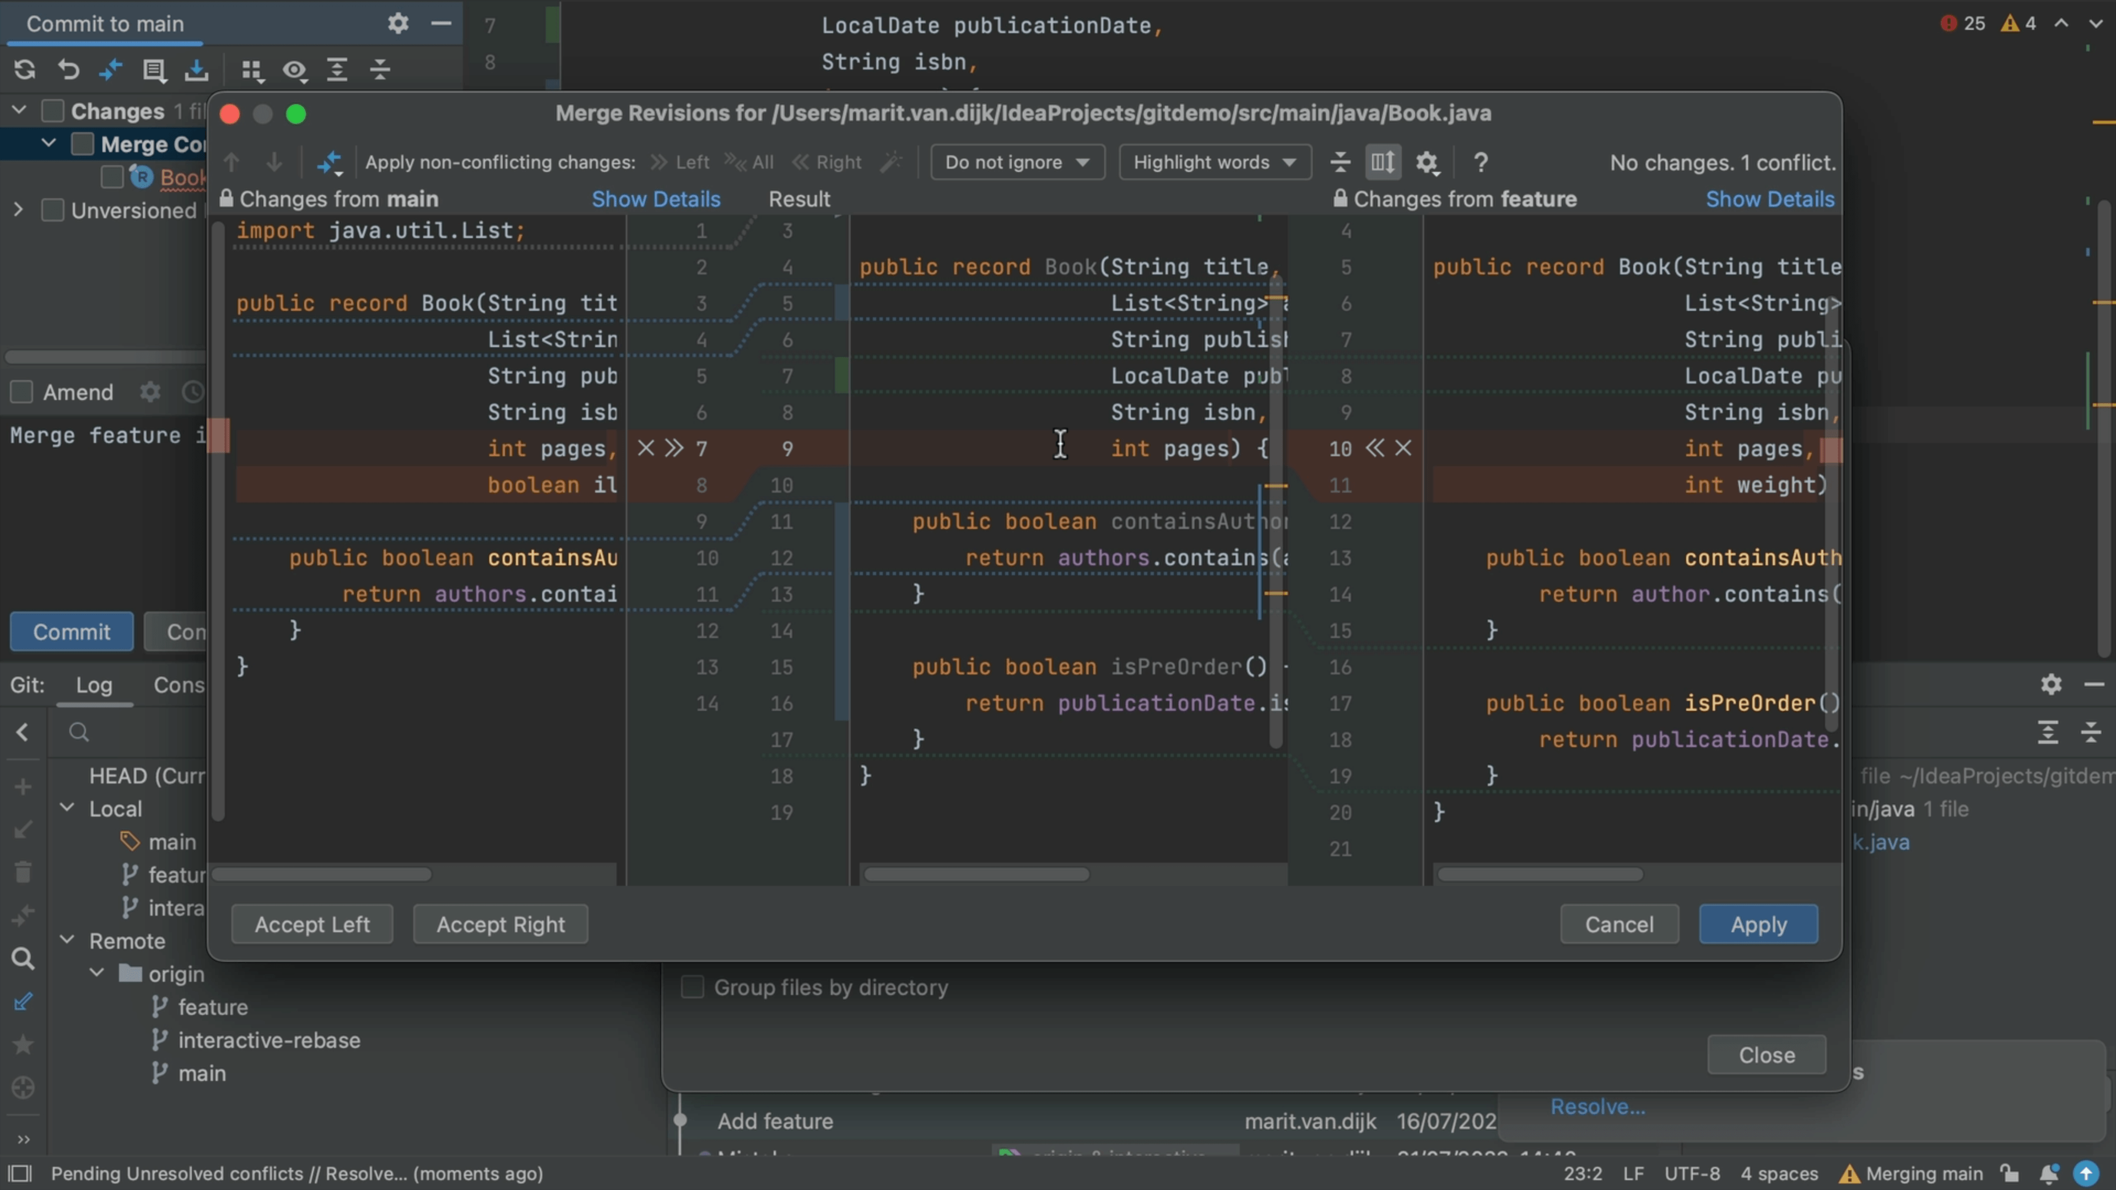Image resolution: width=2116 pixels, height=1190 pixels.
Task: Click Show Details link for main changes
Action: [x=656, y=199]
